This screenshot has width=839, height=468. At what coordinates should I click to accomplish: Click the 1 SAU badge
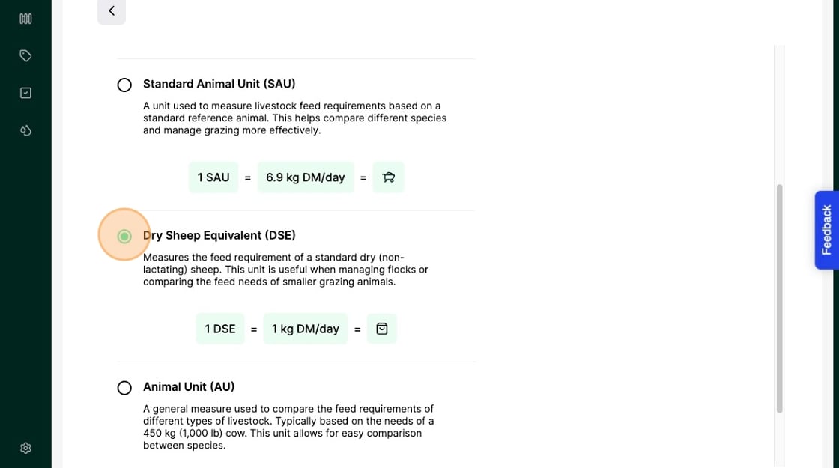click(x=213, y=177)
